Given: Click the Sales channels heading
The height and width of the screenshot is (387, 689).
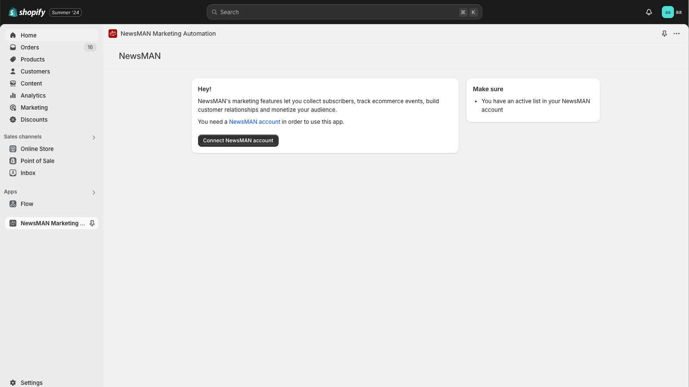Looking at the screenshot, I should coord(23,137).
